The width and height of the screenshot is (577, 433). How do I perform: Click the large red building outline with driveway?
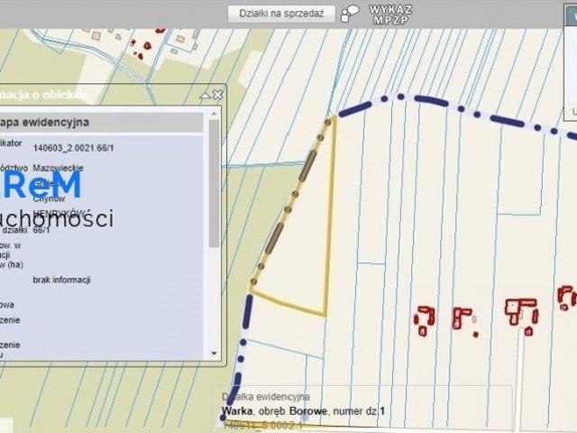tap(521, 313)
